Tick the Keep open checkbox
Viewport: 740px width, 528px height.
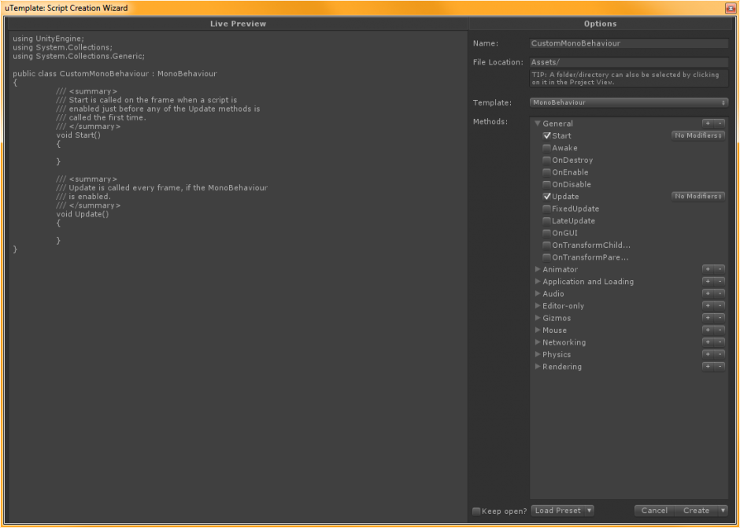pos(476,511)
